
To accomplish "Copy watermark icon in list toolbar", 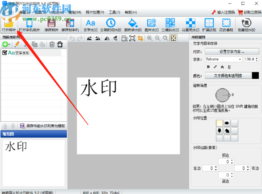I will pyautogui.click(x=35, y=44).
